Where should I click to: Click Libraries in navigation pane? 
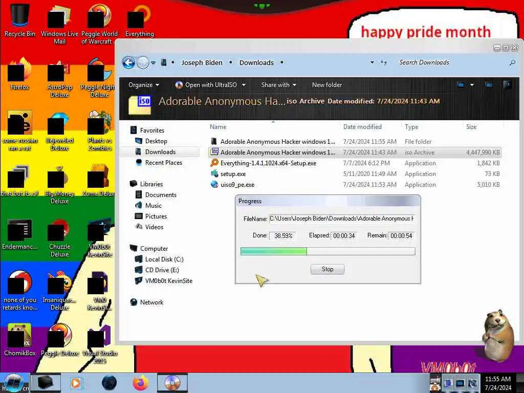(x=151, y=184)
